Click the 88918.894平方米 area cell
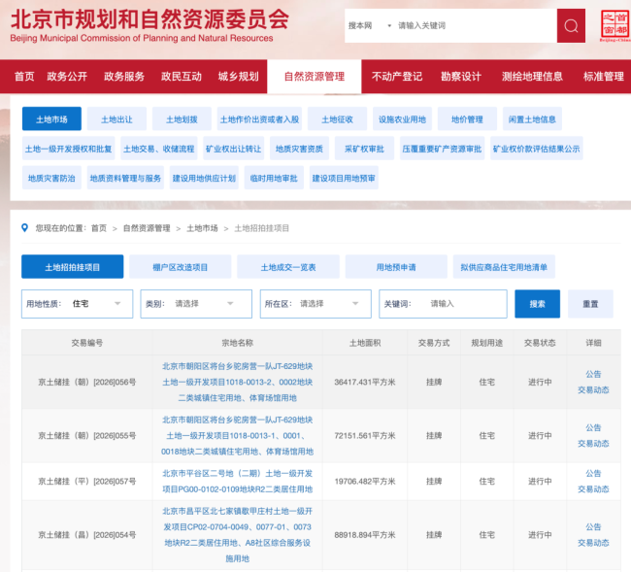Viewport: 631px width, 572px height. [x=365, y=535]
